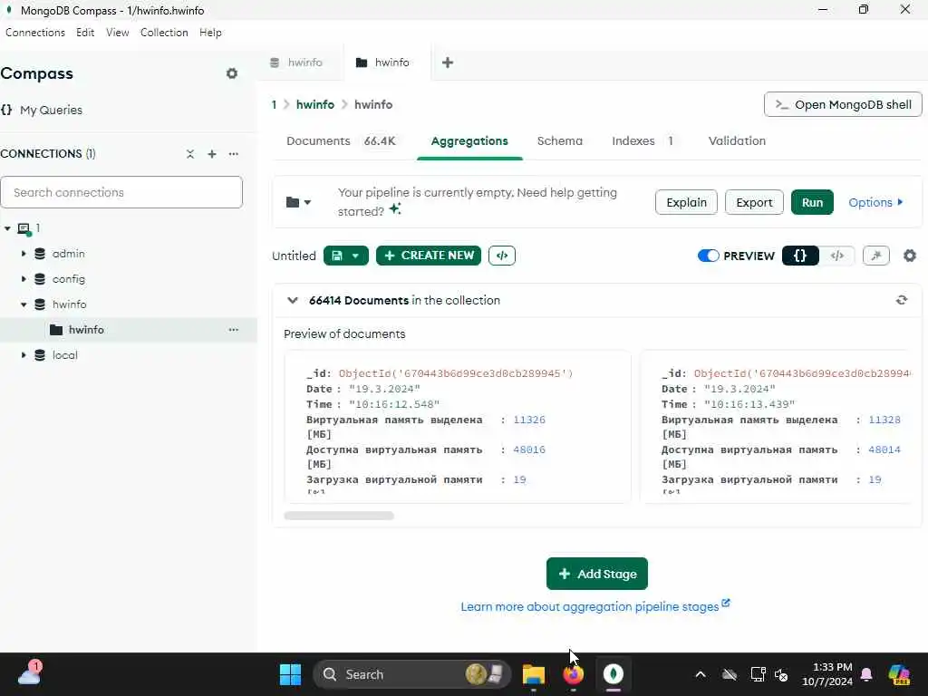
Task: Click taskbar Search box
Action: 411,674
